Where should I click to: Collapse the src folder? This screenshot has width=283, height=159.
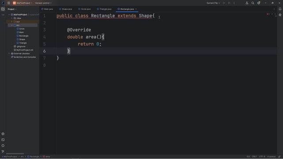coord(12,25)
